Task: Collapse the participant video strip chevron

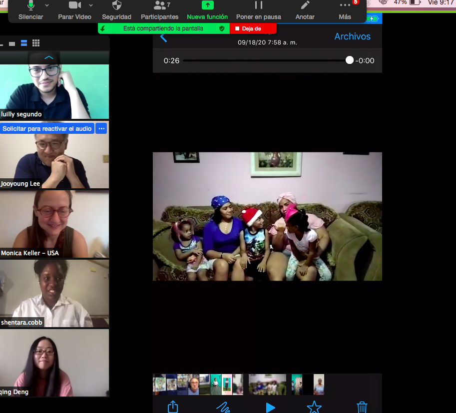Action: click(x=49, y=57)
